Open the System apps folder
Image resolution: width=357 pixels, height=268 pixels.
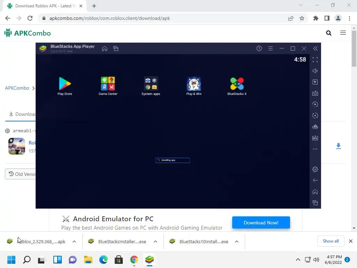pyautogui.click(x=151, y=86)
